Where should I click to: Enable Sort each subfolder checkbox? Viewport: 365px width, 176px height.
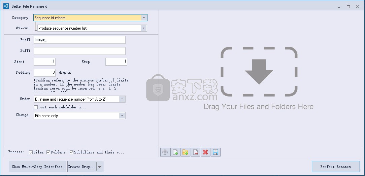tap(36, 107)
